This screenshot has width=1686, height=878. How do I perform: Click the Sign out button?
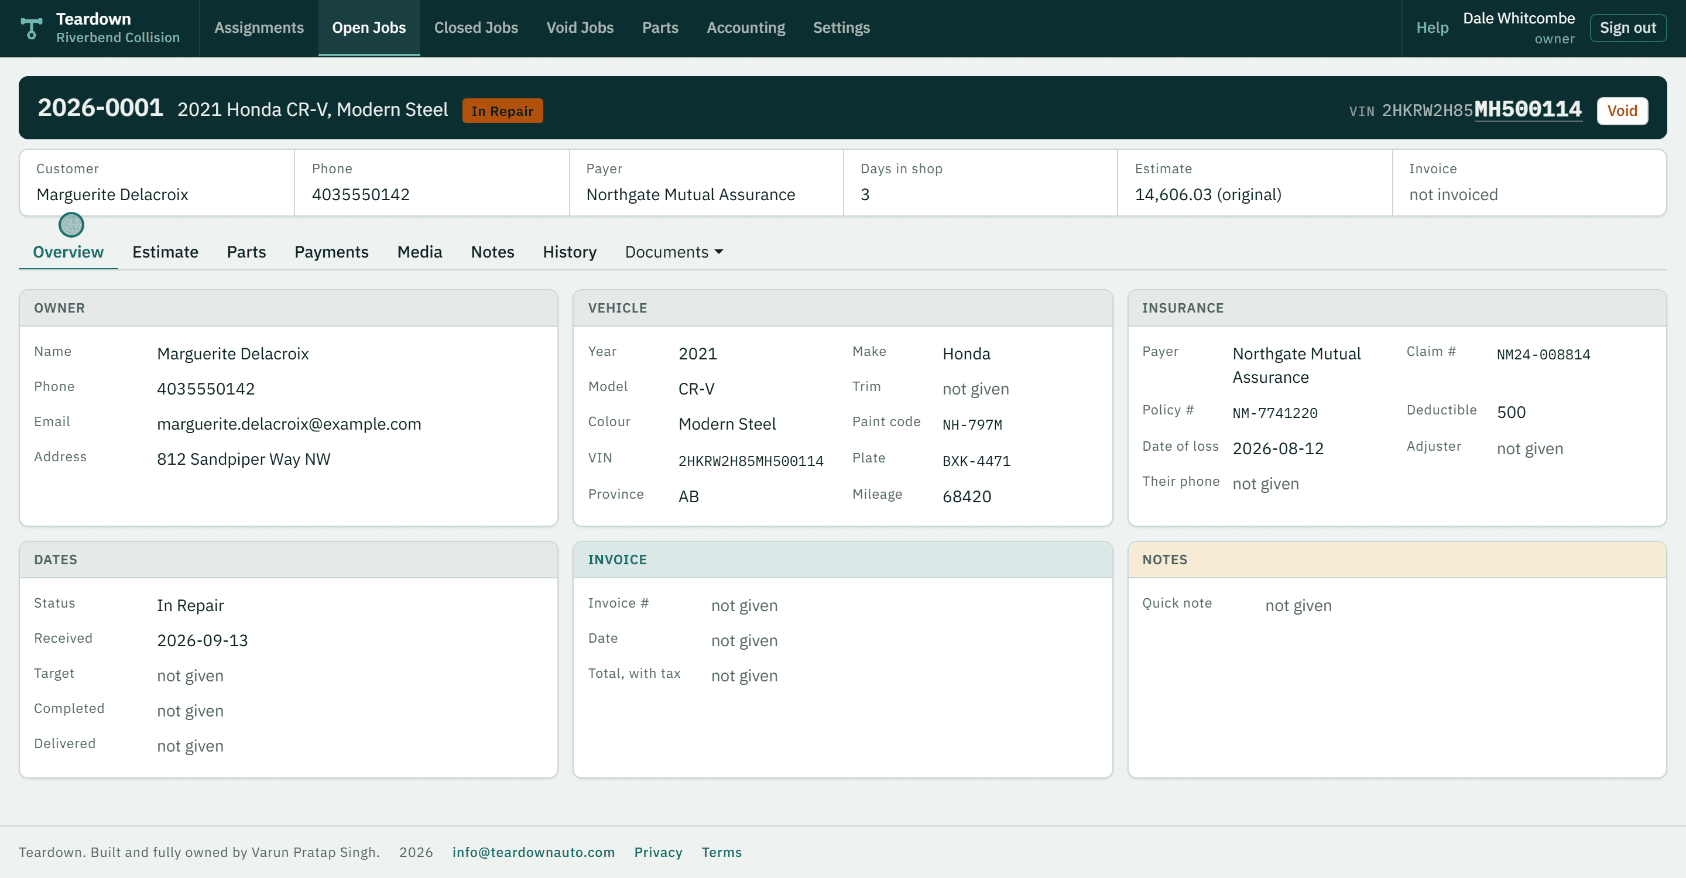tap(1627, 28)
